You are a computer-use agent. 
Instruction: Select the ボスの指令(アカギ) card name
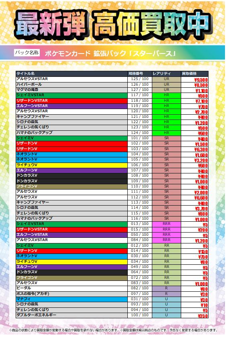tap(33, 294)
